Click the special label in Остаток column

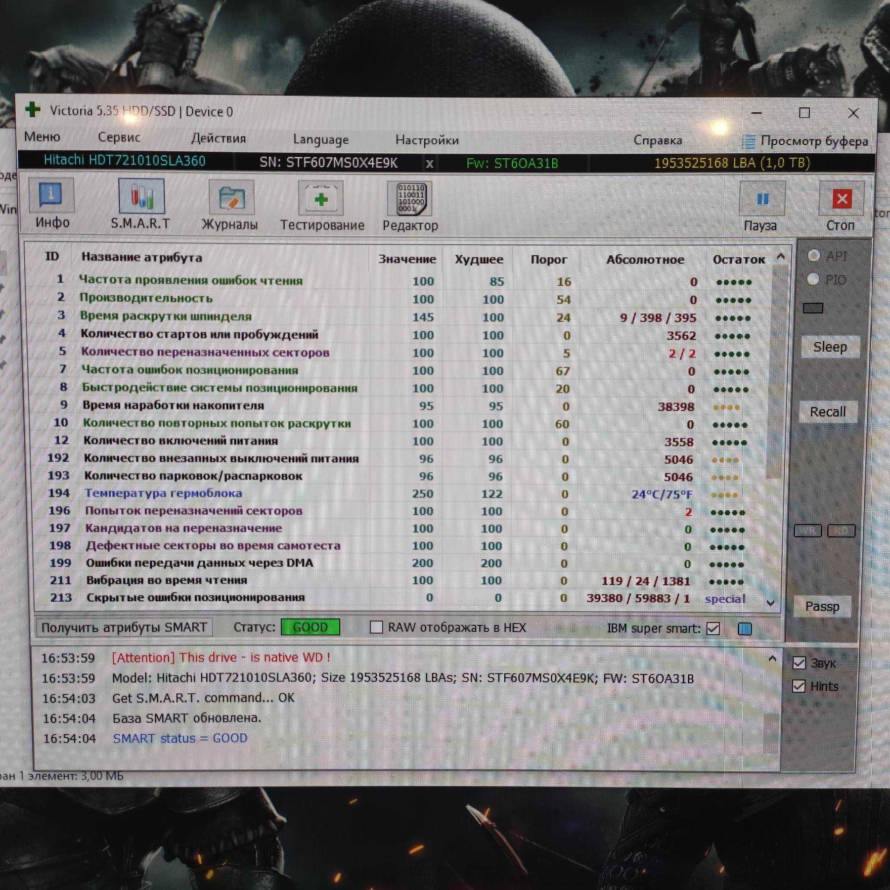pyautogui.click(x=725, y=599)
